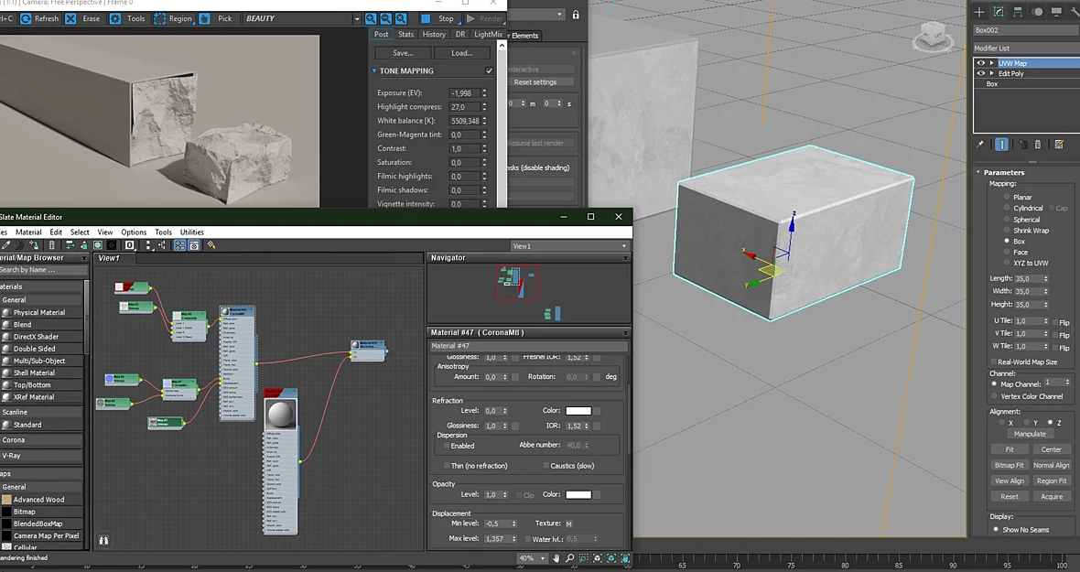
Task: Toggle visibility eye of Edit Poly modifier
Action: [x=981, y=73]
